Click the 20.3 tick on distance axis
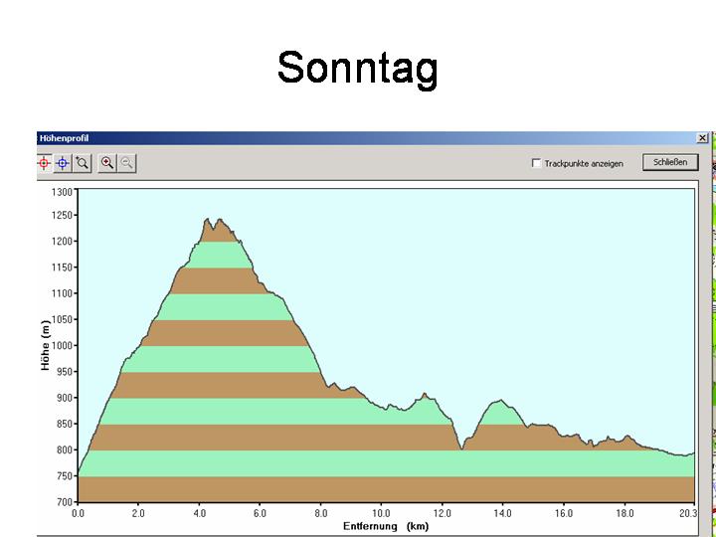This screenshot has height=537, width=716. pyautogui.click(x=687, y=513)
